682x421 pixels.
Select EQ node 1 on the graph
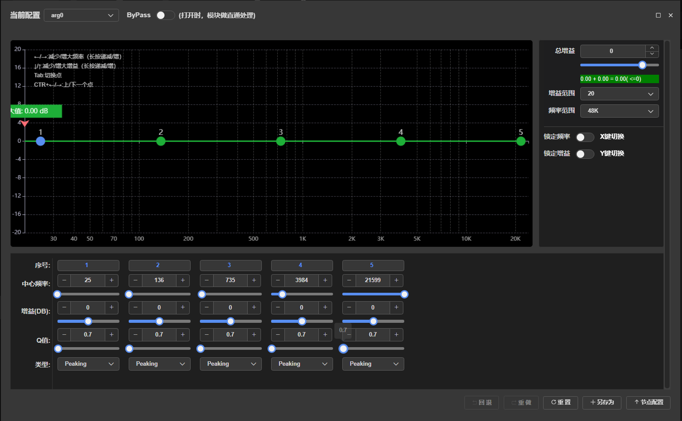(x=41, y=141)
